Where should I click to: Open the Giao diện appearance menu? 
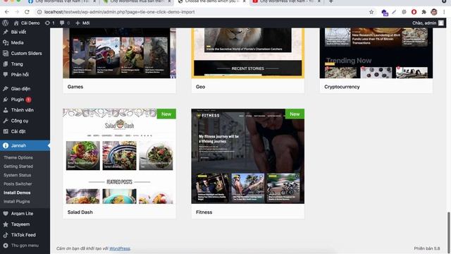[x=20, y=89]
